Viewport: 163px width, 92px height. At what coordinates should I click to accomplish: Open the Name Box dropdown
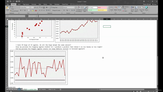(24, 16)
